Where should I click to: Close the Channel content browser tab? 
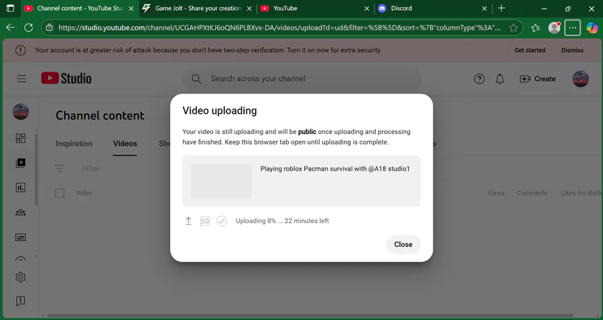click(131, 9)
